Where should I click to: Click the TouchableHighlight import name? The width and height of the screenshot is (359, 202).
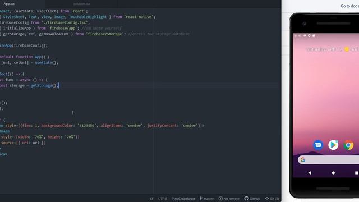[88, 17]
